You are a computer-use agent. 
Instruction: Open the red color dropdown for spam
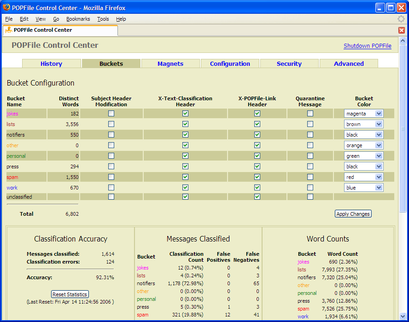(x=363, y=177)
